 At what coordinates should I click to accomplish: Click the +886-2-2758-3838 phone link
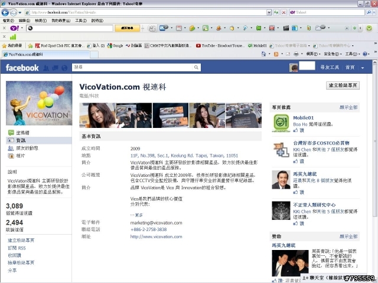[148, 229]
